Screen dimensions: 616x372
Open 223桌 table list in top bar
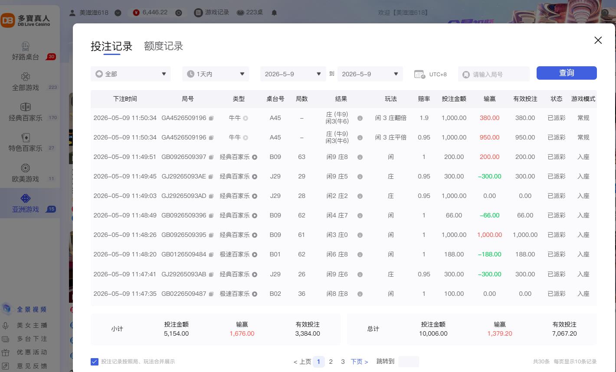click(x=250, y=13)
